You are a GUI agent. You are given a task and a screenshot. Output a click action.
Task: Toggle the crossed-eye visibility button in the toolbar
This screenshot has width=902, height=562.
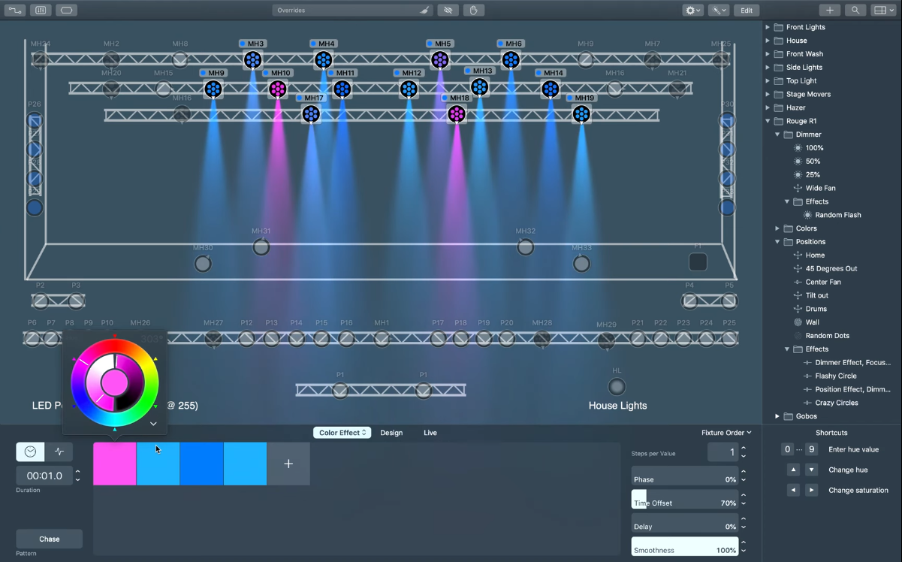(449, 11)
